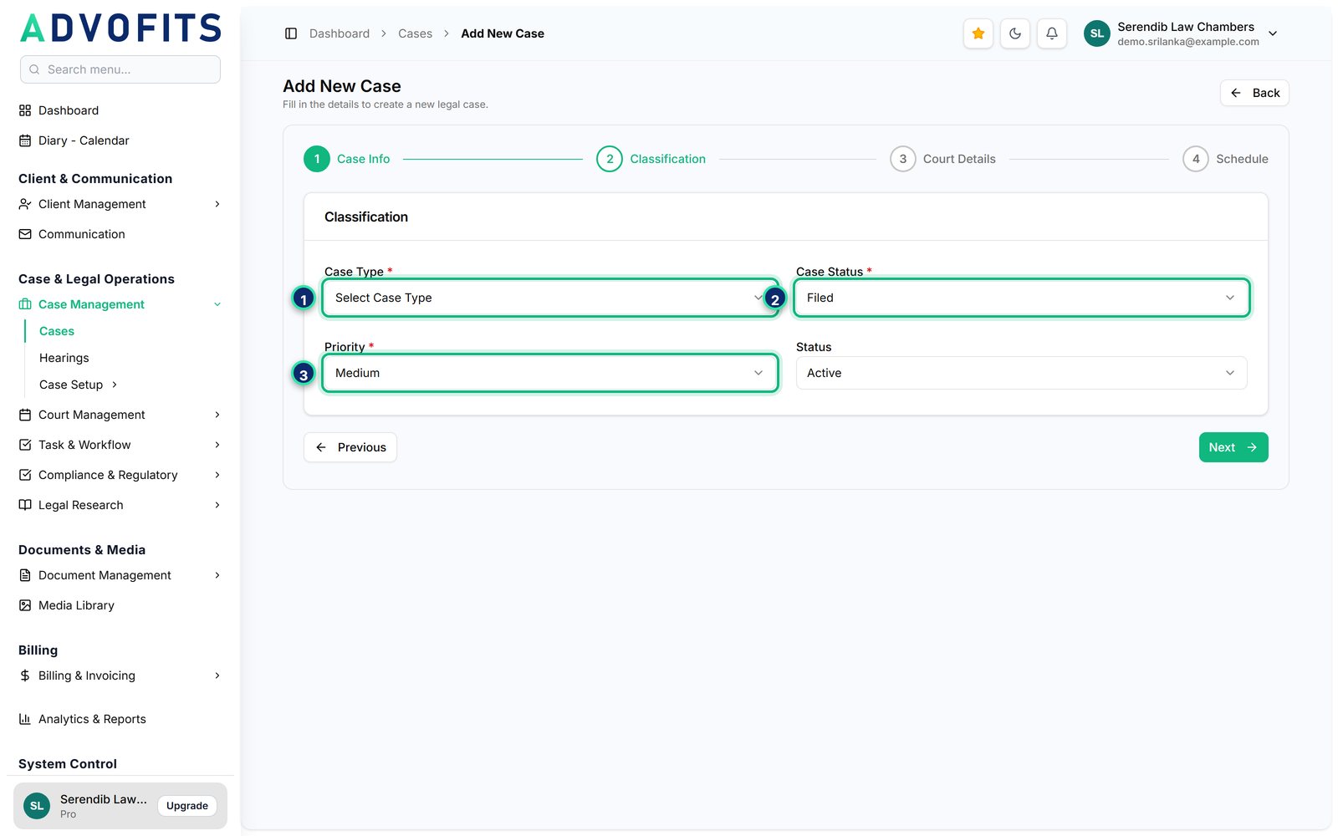Open account dropdown chevron in header

[x=1273, y=33]
